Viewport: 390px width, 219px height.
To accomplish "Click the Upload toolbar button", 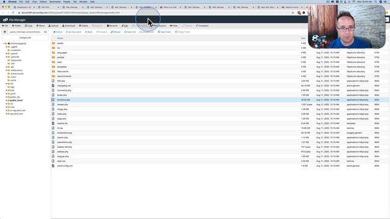I will click(x=54, y=26).
